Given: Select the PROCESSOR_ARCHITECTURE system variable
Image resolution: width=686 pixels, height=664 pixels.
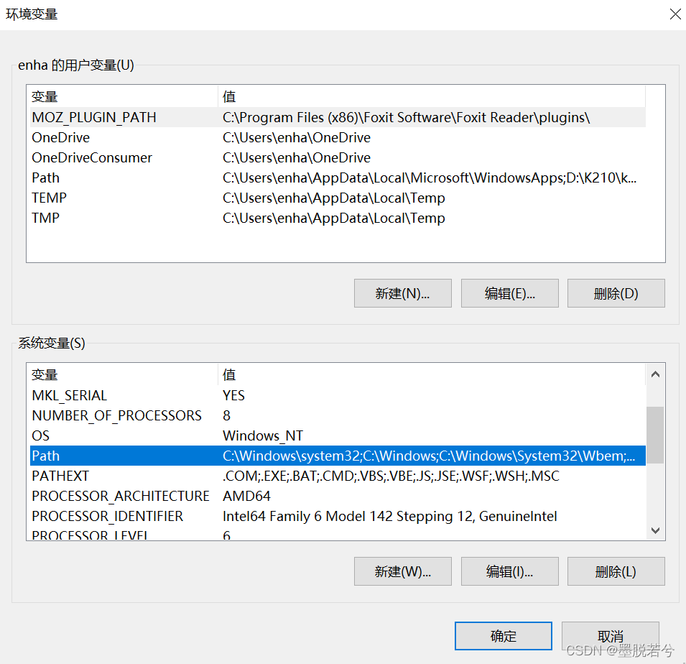Looking at the screenshot, I should 338,496.
